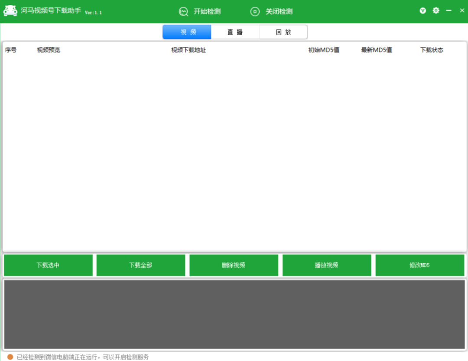The width and height of the screenshot is (468, 361).
Task: Click the 视频下载地址 column header
Action: (x=188, y=50)
